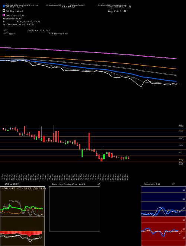
Task: Click the white 50 Day legend swatch
Action: [x=4, y=11]
